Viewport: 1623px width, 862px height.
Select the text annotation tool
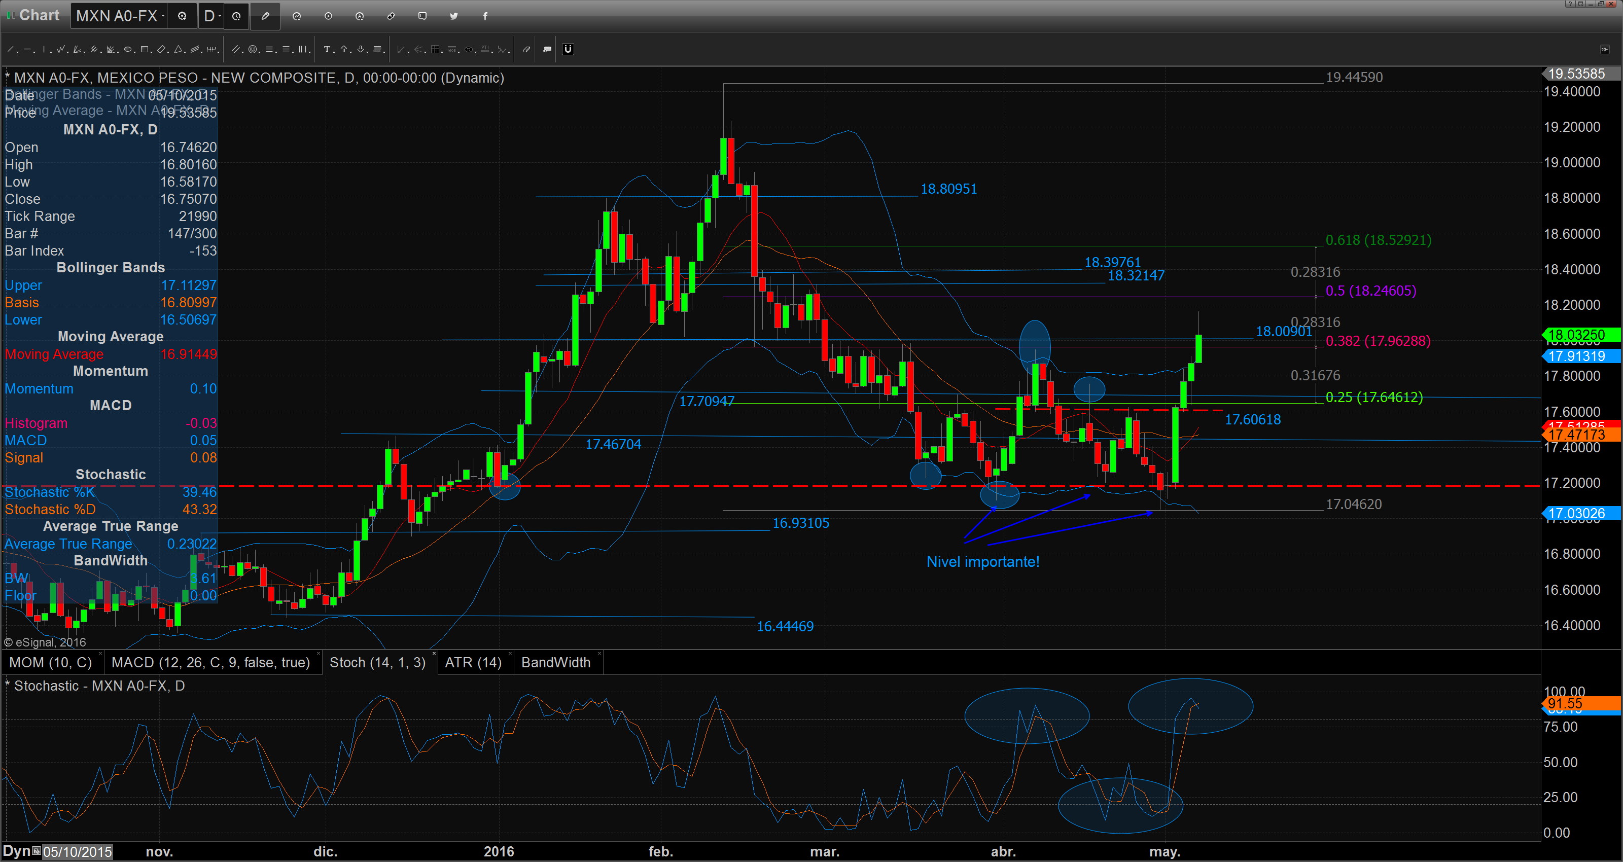point(327,49)
